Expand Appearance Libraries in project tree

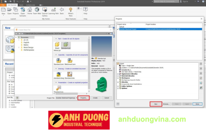coord(118,74)
